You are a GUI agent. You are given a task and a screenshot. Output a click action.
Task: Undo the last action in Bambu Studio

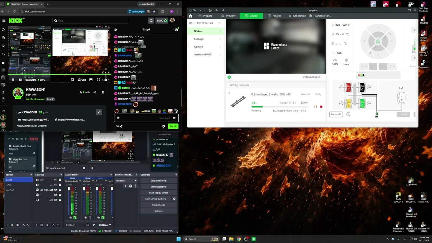217,10
